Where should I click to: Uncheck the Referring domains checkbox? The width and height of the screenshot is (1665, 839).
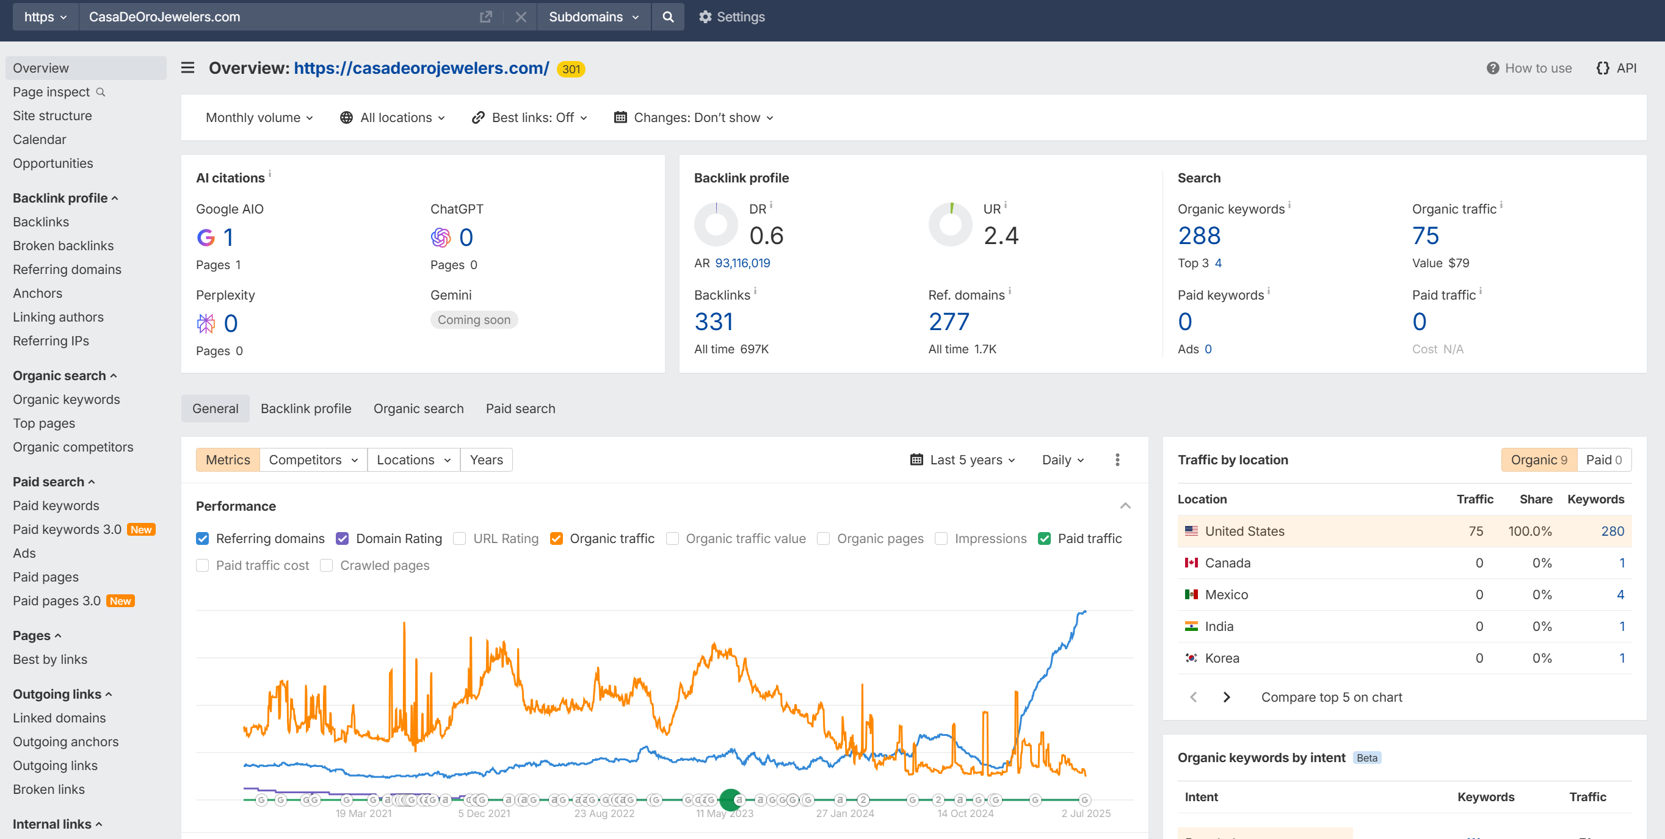202,539
